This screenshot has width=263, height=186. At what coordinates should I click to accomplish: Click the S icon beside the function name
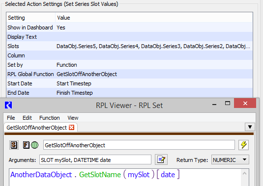pos(14,145)
